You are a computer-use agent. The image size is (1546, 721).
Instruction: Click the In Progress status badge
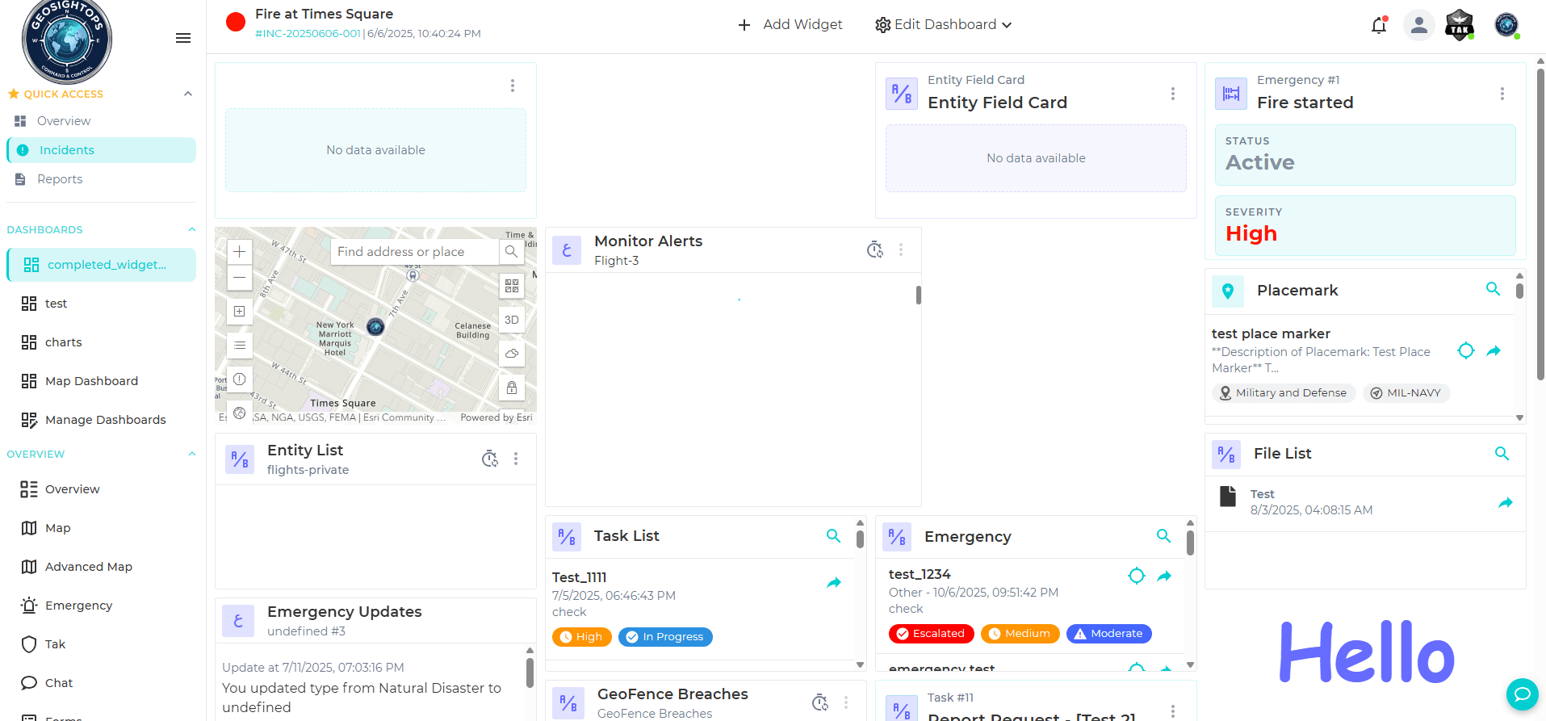(x=665, y=637)
